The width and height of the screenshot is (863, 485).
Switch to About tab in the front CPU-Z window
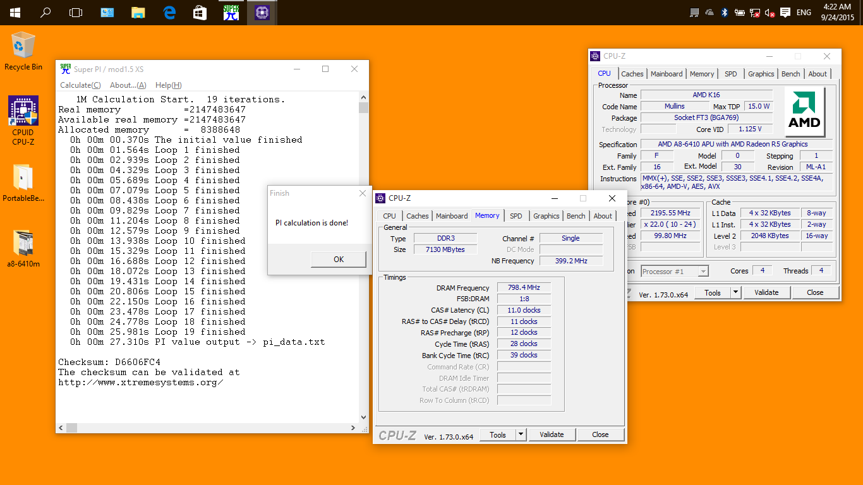click(x=603, y=216)
